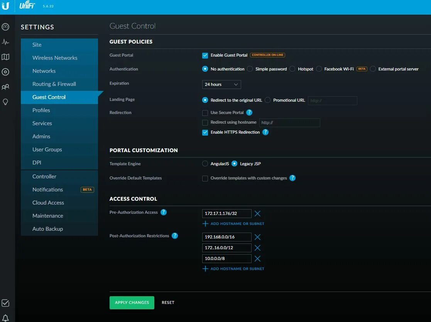Click the UniFi logo in header
431x322 pixels.
27,5
